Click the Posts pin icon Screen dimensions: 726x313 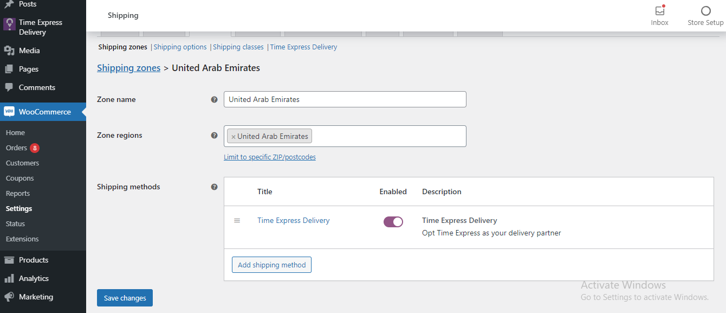(x=9, y=4)
